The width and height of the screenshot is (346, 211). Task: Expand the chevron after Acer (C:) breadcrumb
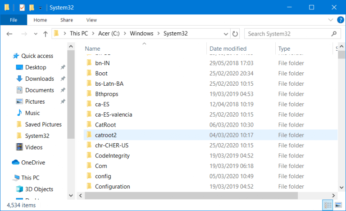click(125, 33)
